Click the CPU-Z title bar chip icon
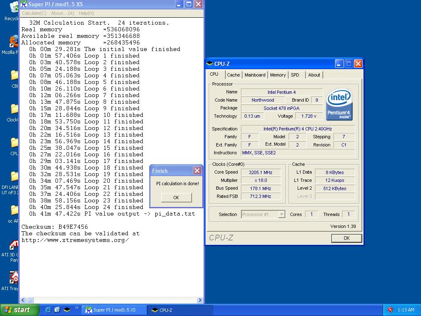 [x=209, y=64]
